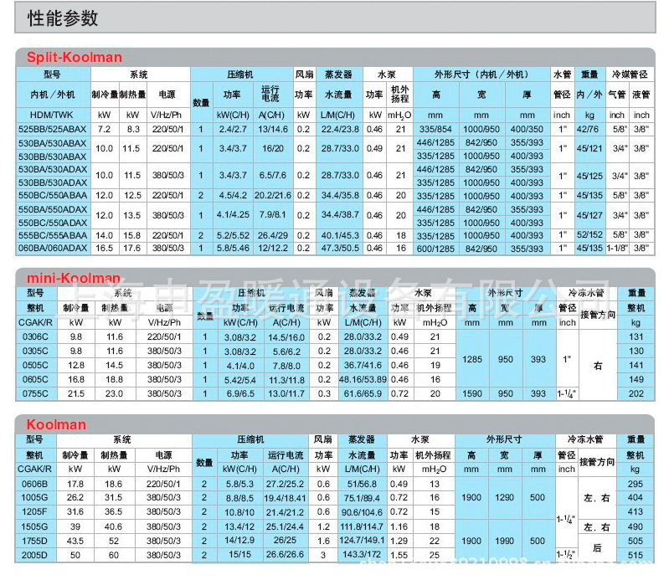
Task: Select the 0306C model cell
Action: (36, 336)
